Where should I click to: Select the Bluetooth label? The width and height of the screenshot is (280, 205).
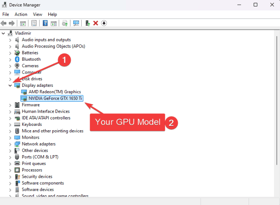(x=31, y=59)
